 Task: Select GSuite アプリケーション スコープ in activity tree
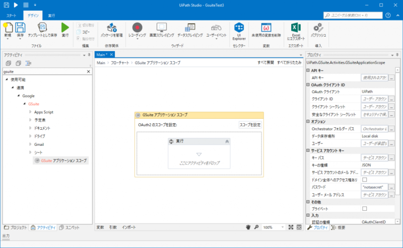click(61, 160)
